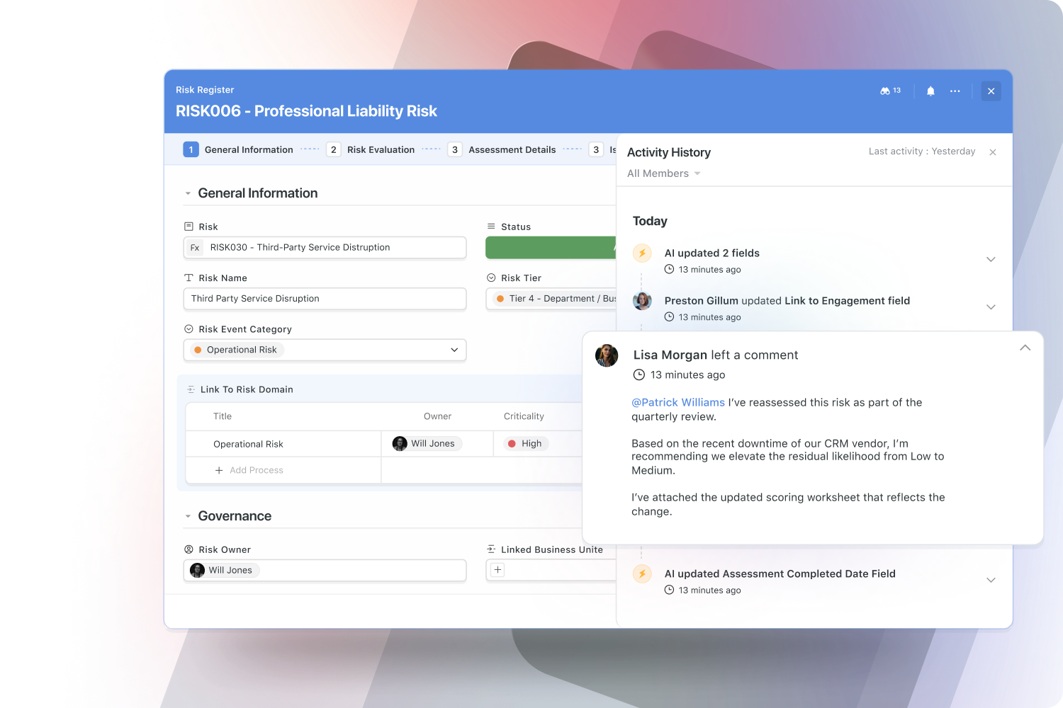Click the Risk field label icon
Viewport: 1063px width, 708px height.
(x=189, y=227)
